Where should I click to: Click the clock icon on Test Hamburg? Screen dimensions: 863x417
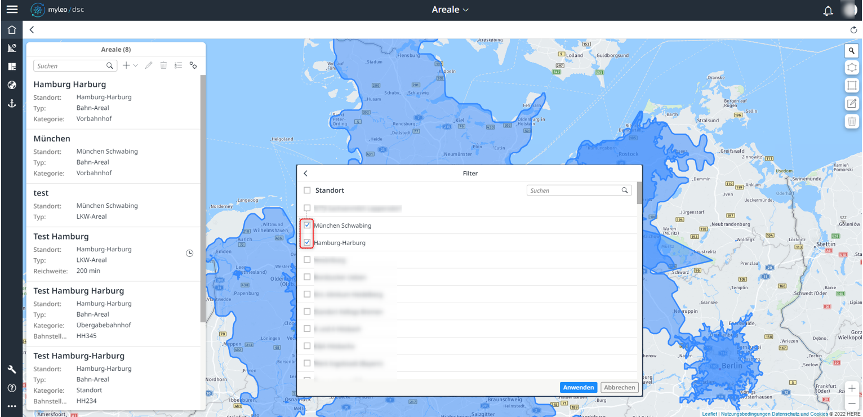190,254
